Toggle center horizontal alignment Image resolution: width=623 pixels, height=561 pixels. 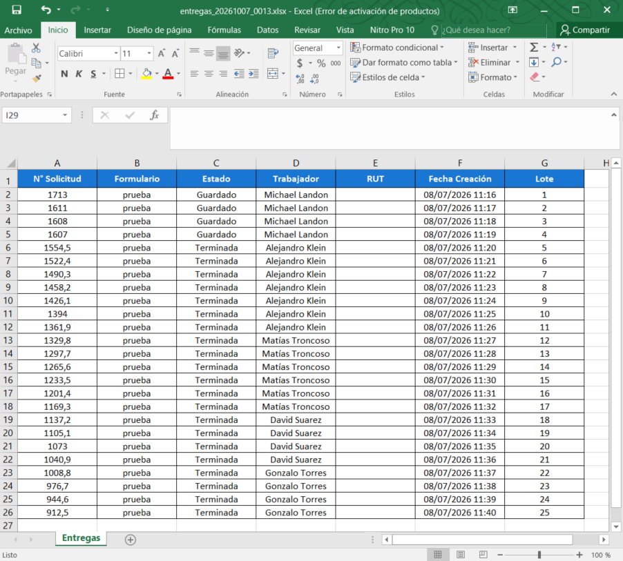click(x=209, y=73)
